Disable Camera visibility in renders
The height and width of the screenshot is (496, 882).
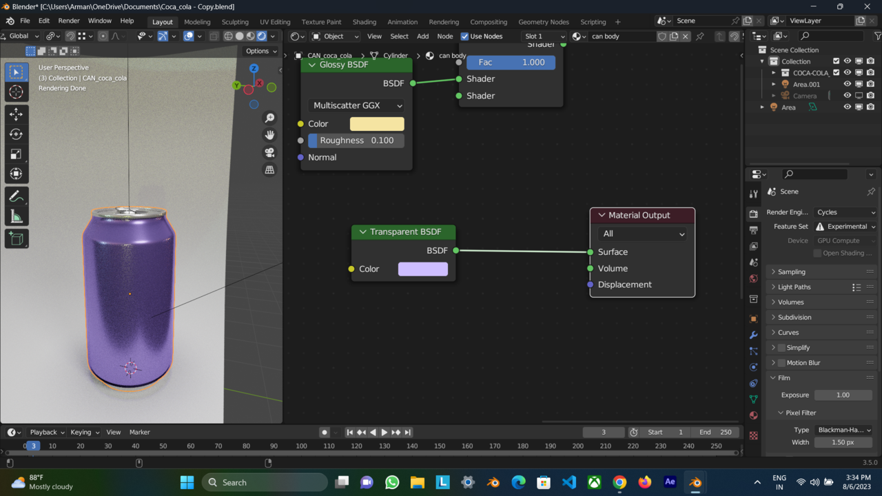pyautogui.click(x=870, y=95)
